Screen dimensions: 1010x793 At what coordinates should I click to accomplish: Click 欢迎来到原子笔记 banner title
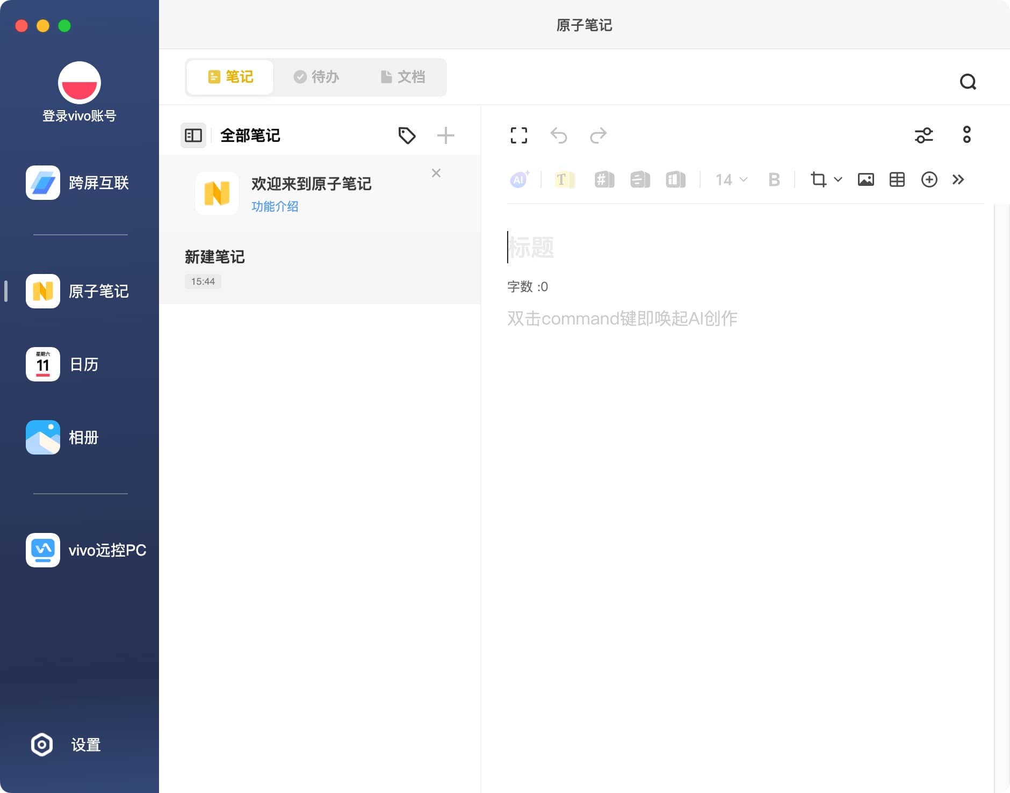(312, 184)
